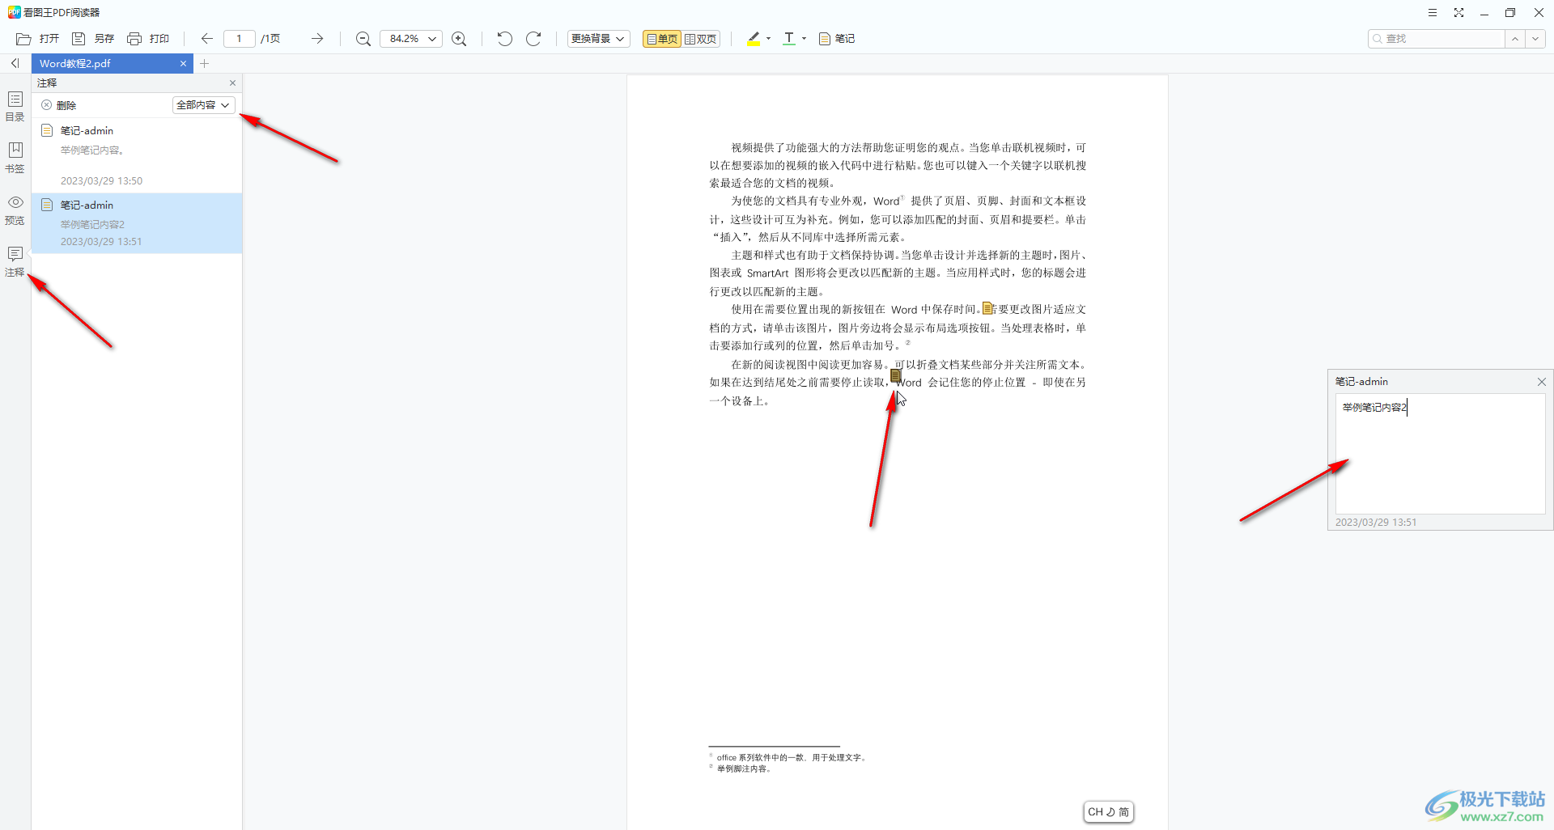Close the 笔记-admin note popup
Viewport: 1554px width, 830px height.
click(x=1541, y=382)
